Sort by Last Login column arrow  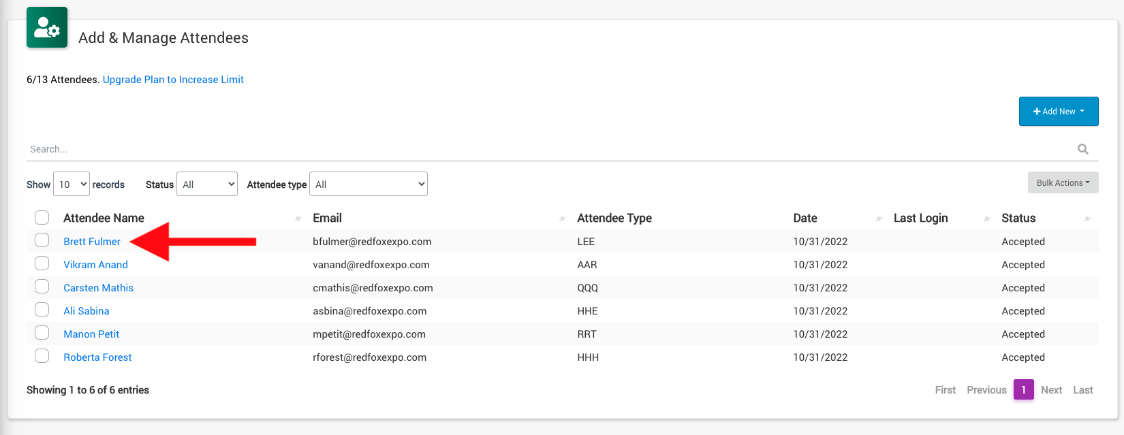pos(986,219)
